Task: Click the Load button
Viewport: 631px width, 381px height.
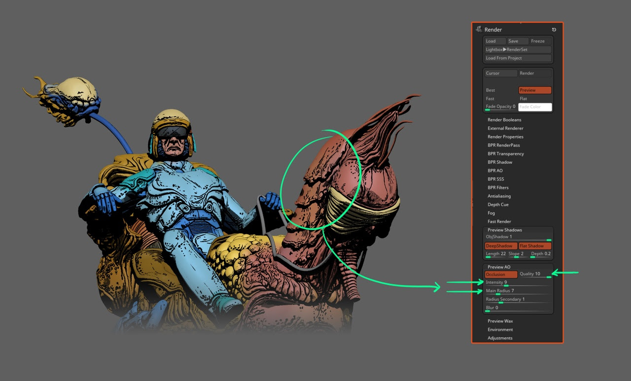Action: pyautogui.click(x=495, y=41)
